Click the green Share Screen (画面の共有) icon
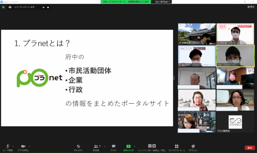257x153 pixels. [x=128, y=146]
